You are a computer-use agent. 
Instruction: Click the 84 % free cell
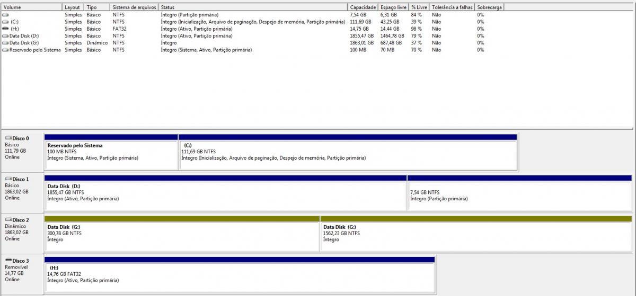pyautogui.click(x=417, y=15)
